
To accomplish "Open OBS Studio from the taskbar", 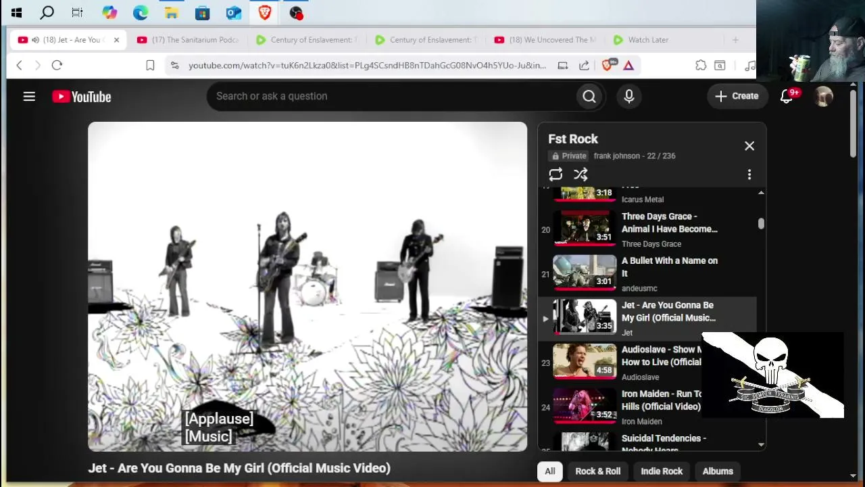I will pyautogui.click(x=296, y=12).
